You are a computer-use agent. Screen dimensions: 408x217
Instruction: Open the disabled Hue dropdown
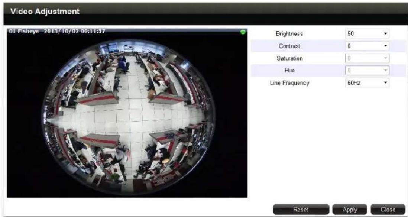367,71
